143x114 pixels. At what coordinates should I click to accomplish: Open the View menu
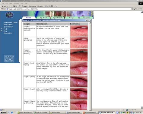(11, 3)
